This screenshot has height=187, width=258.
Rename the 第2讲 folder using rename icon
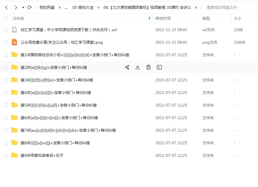click(159, 67)
